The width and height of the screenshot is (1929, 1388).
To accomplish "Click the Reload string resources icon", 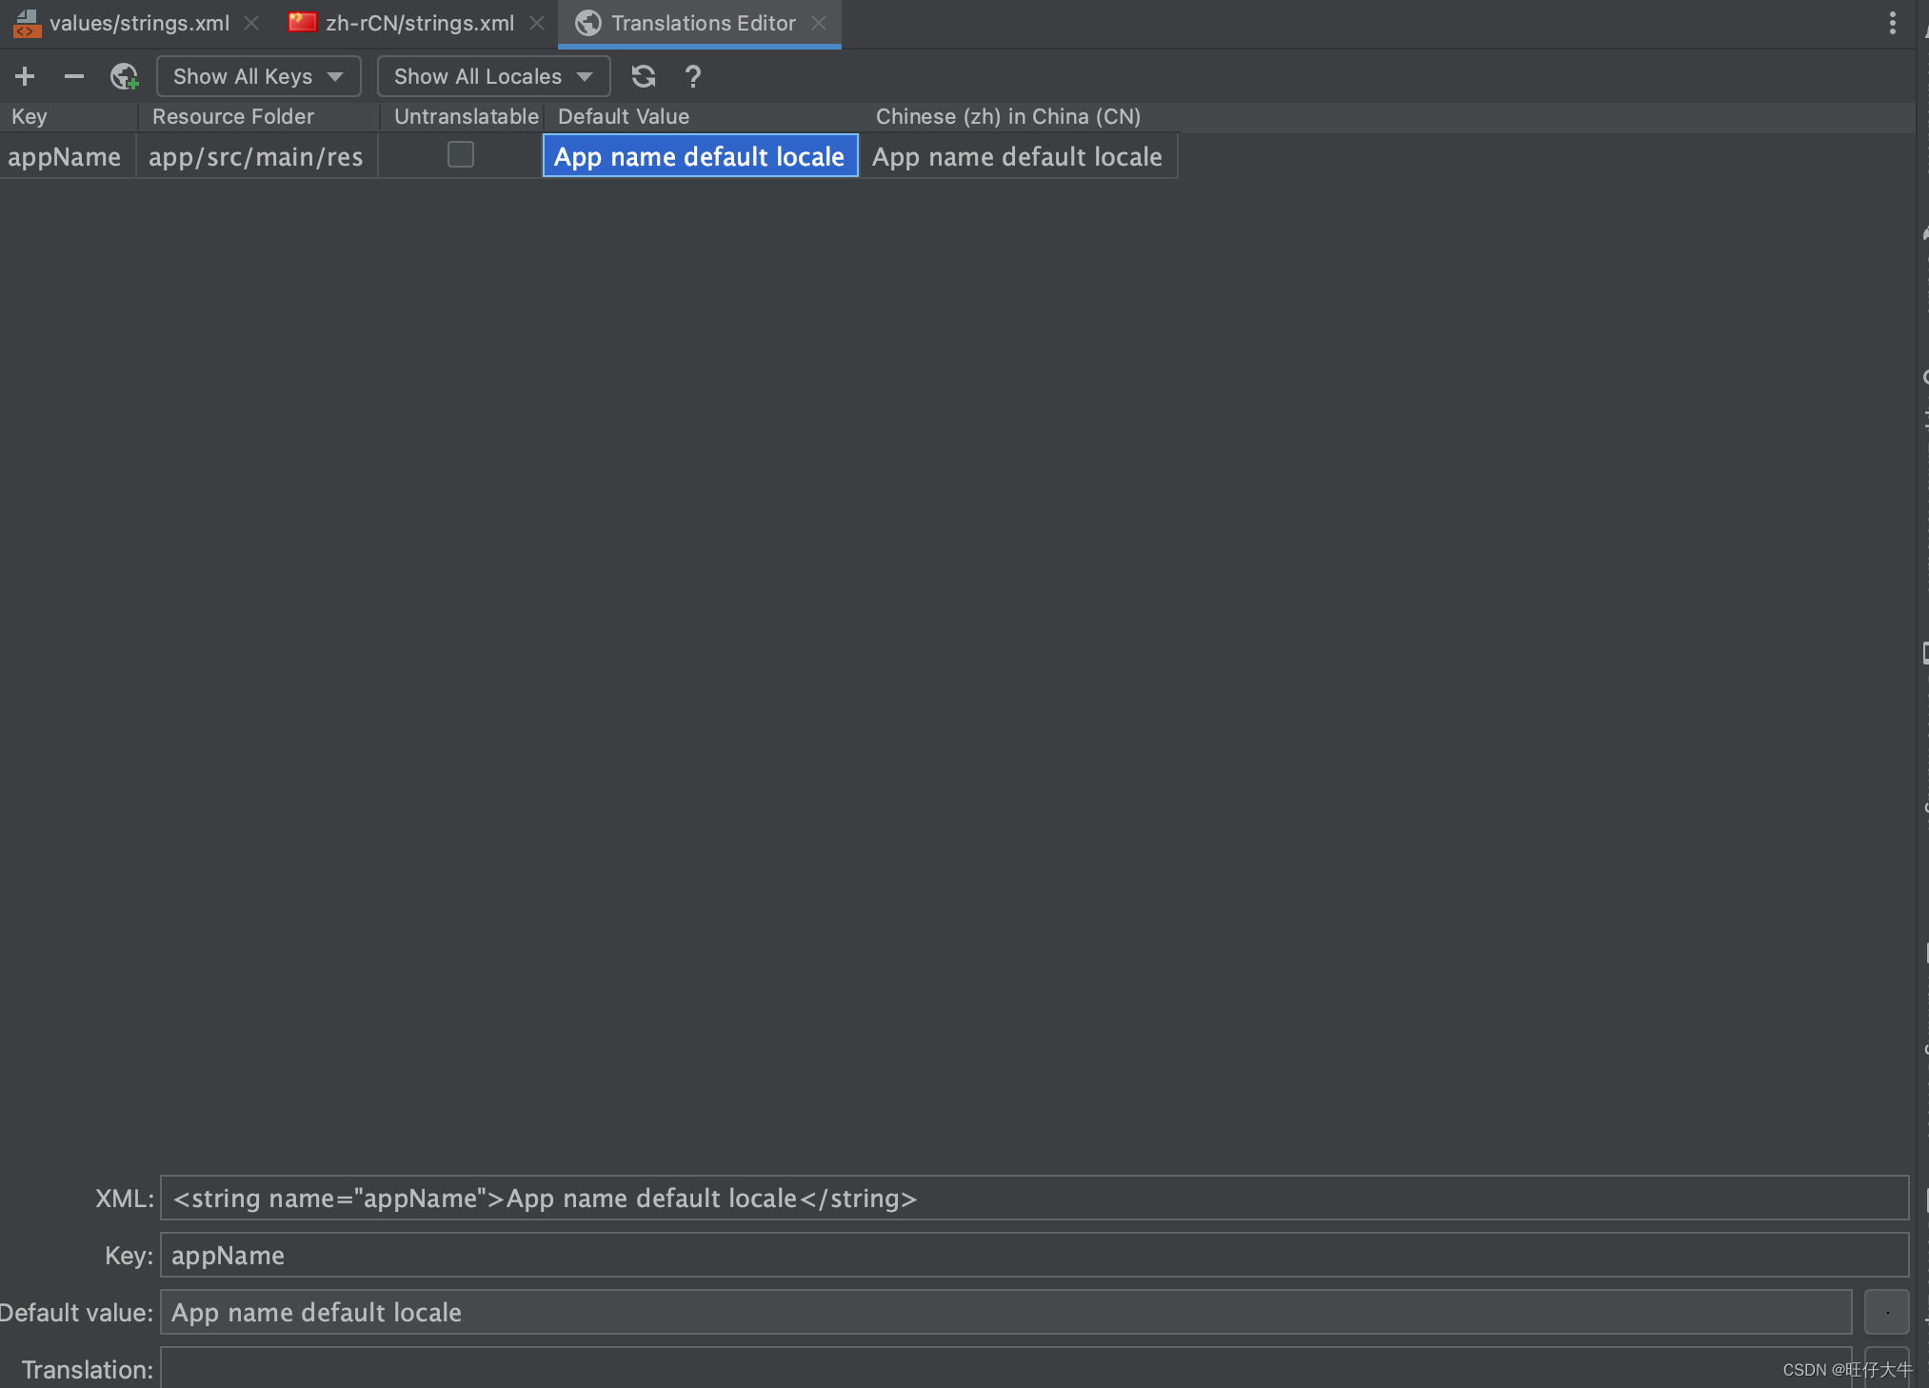I will pyautogui.click(x=644, y=76).
